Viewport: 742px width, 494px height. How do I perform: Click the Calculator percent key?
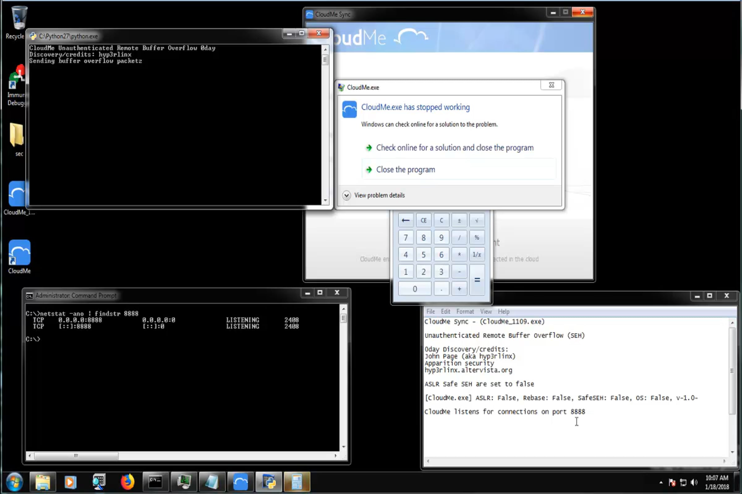tap(477, 237)
